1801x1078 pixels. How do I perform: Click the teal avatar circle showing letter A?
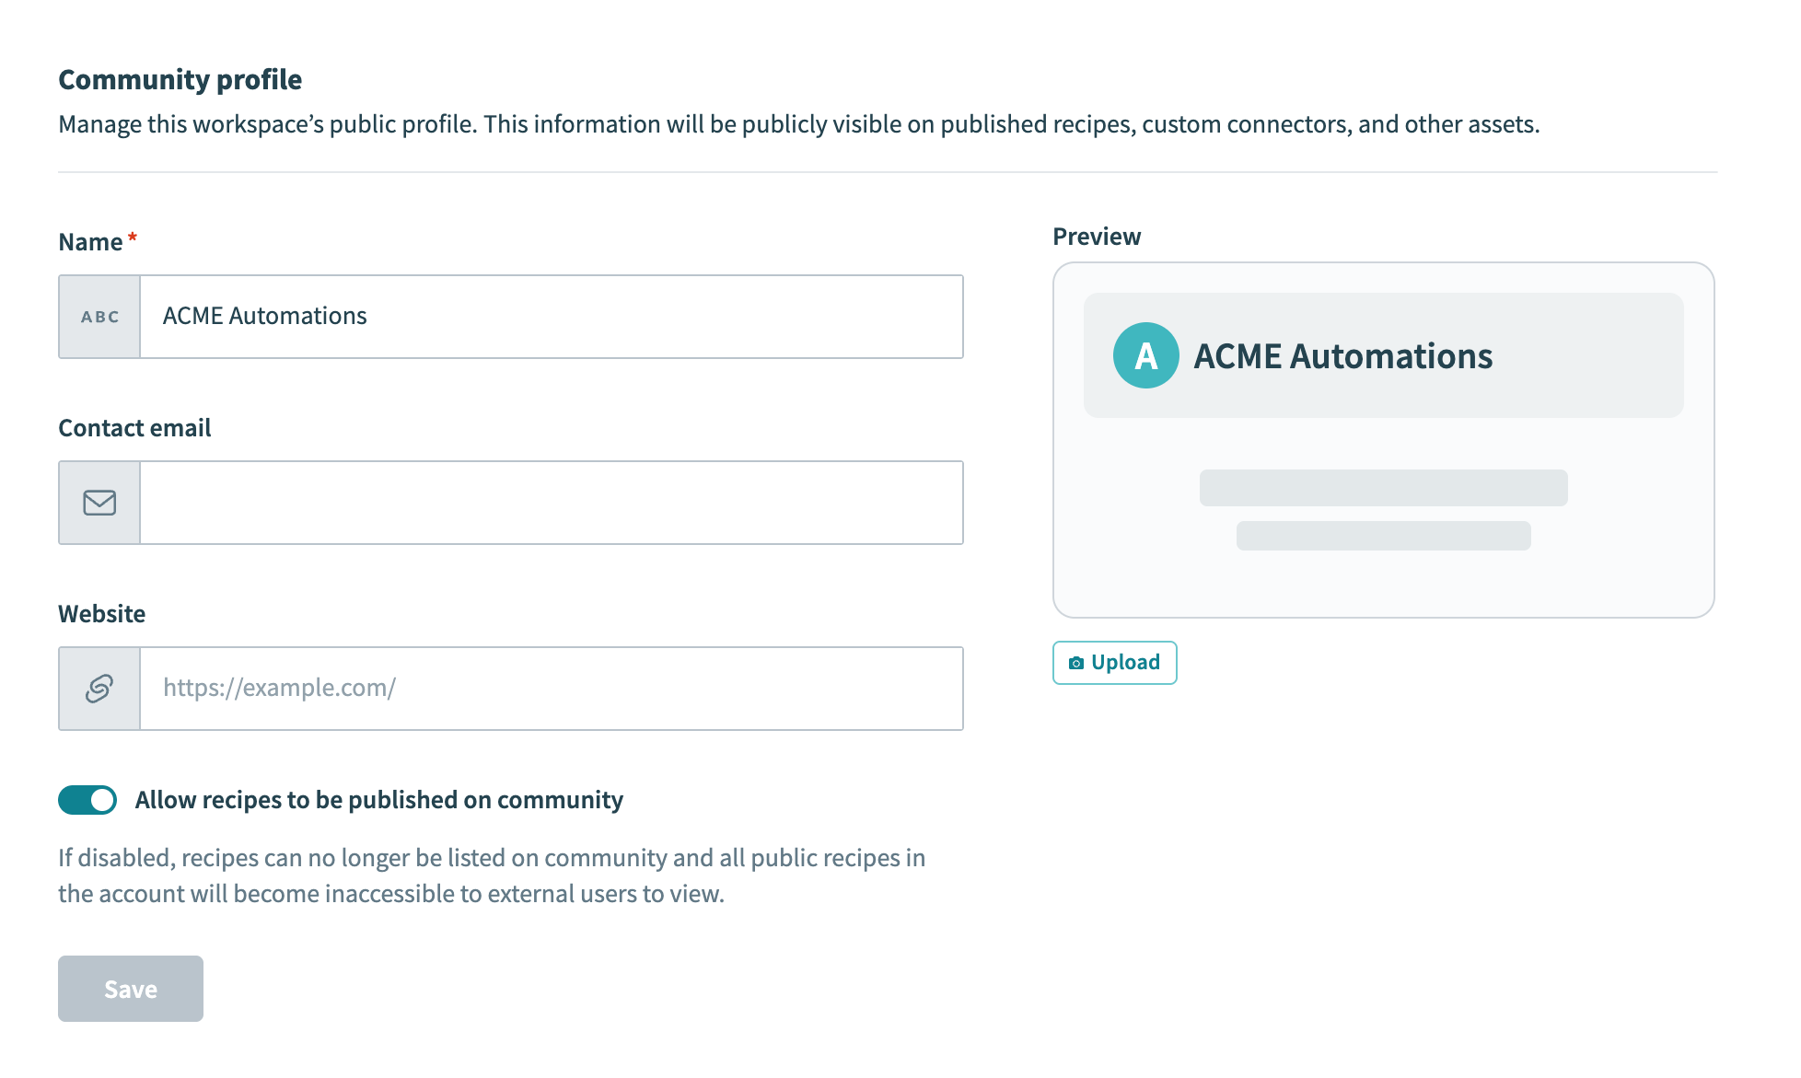click(x=1145, y=355)
